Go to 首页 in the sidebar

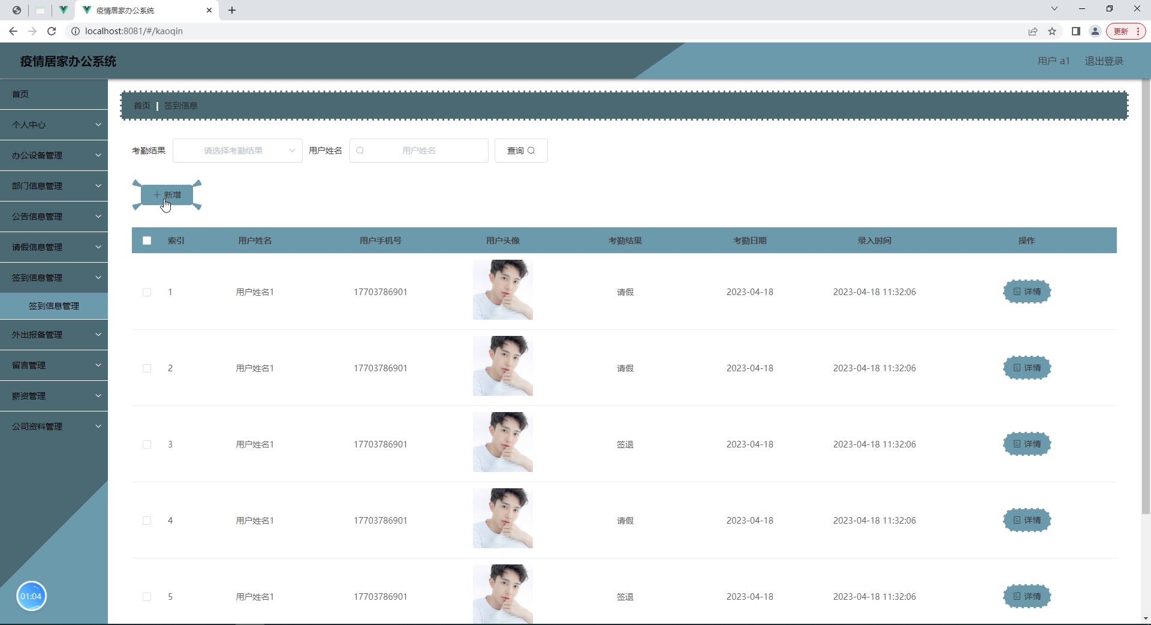click(54, 94)
